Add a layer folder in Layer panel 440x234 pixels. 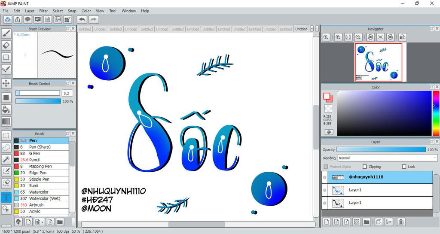(x=367, y=222)
